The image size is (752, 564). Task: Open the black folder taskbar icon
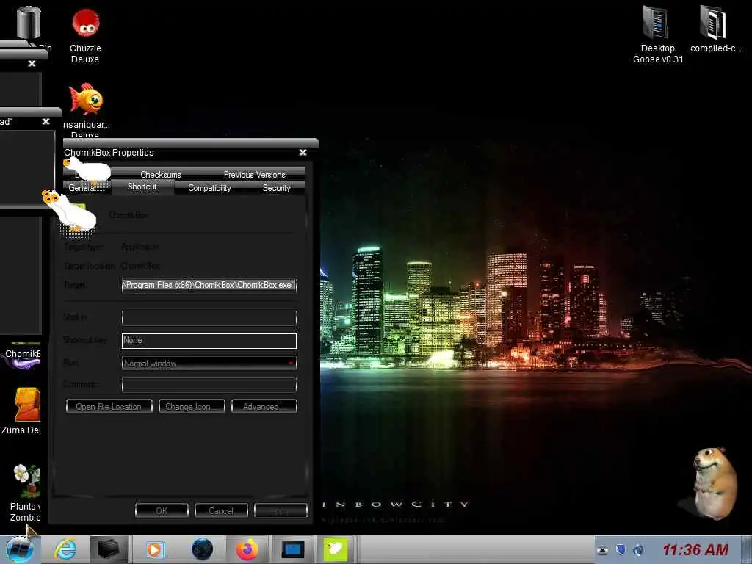point(109,549)
